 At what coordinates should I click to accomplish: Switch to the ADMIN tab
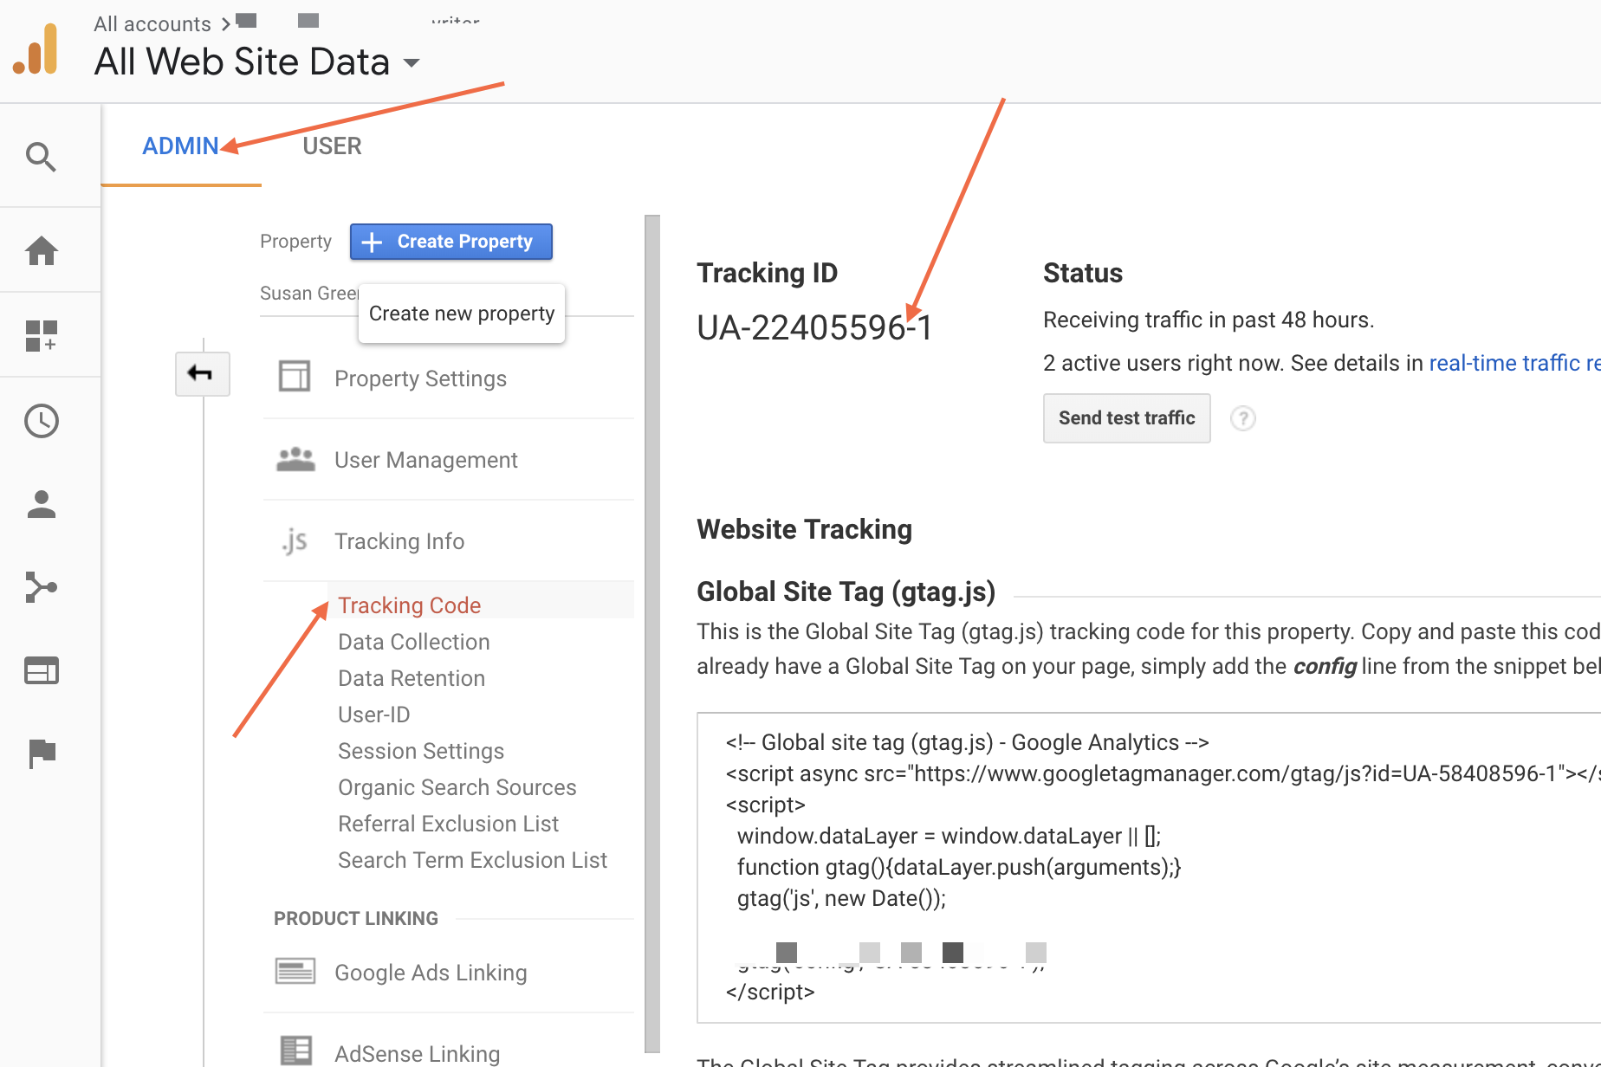(x=180, y=145)
